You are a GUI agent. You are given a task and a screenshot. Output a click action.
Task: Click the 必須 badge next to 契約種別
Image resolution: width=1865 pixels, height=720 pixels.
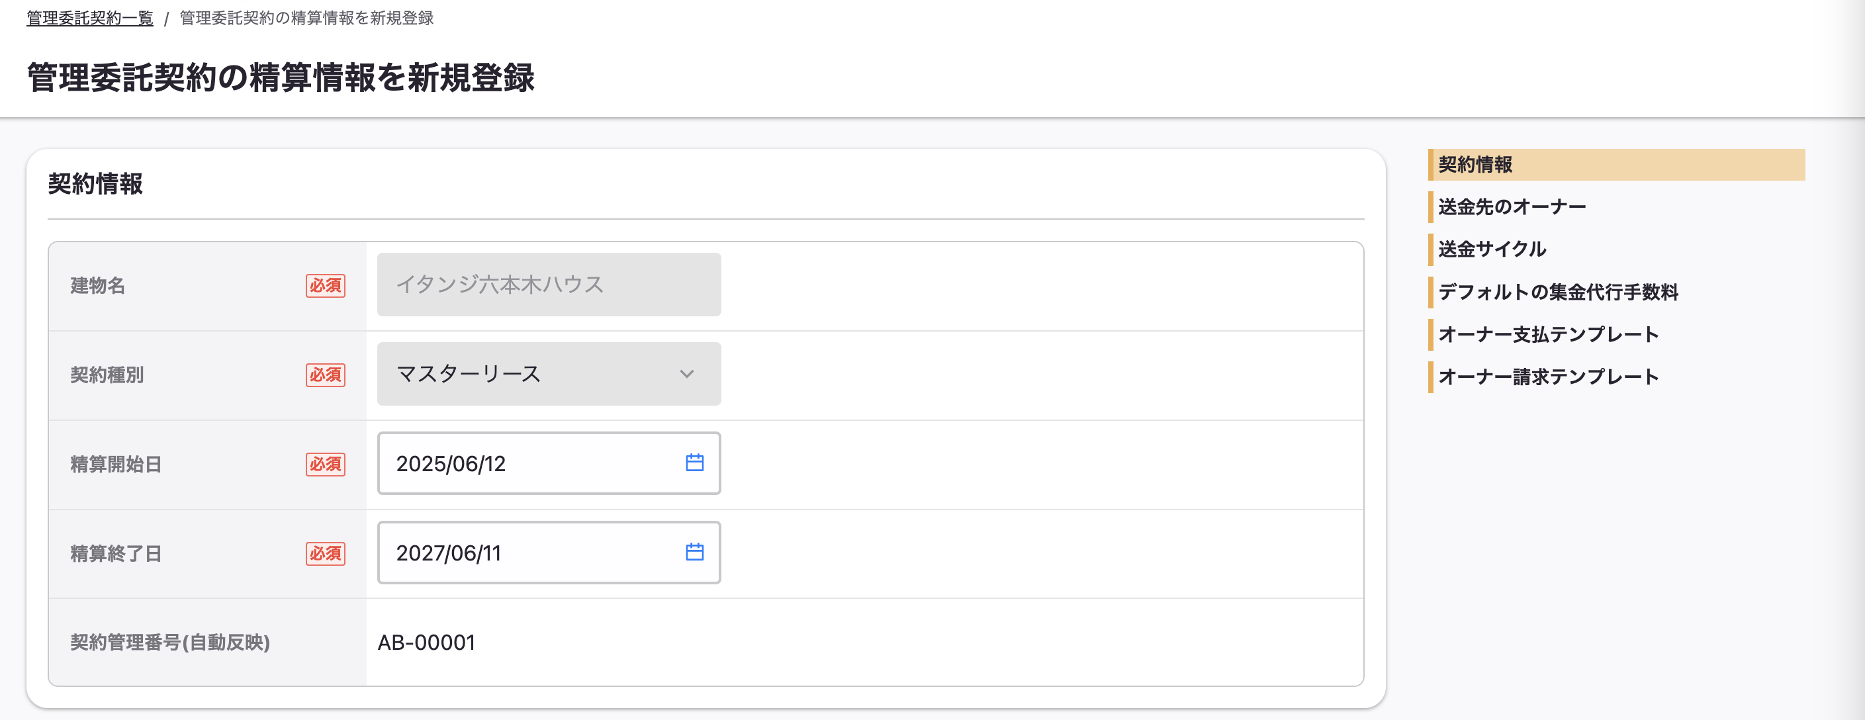coord(325,375)
